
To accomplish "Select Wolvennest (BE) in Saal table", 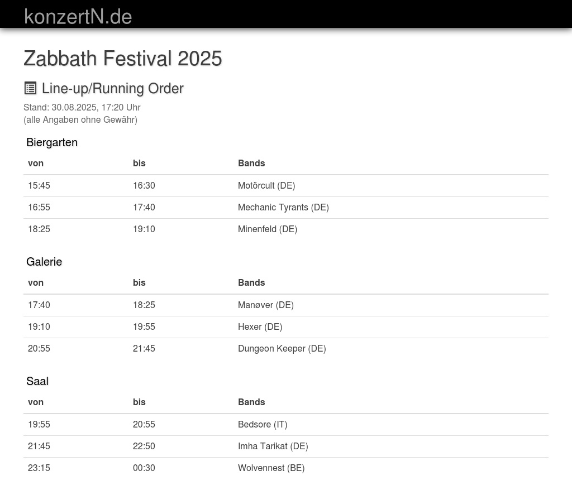I will click(271, 468).
